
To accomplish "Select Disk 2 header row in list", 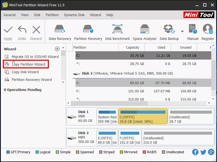I will coord(142,73).
